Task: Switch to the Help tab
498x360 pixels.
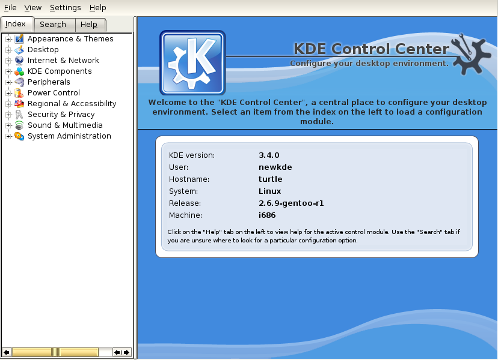Action: [89, 25]
